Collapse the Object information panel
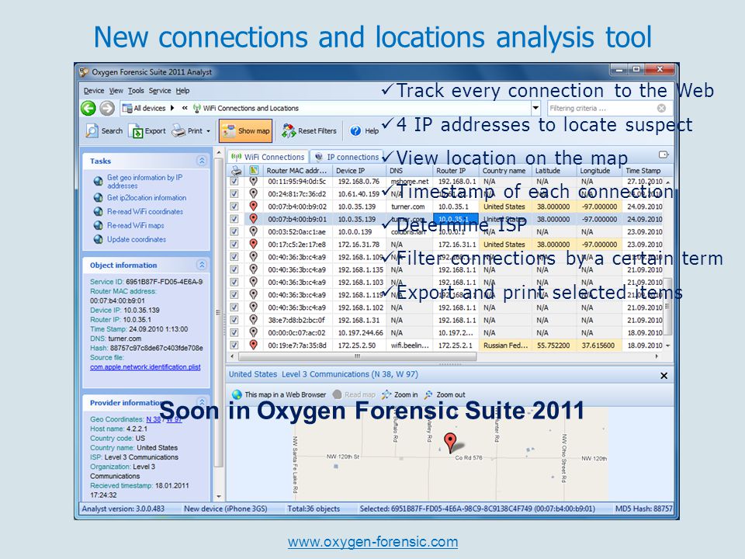This screenshot has width=745, height=559. [202, 265]
